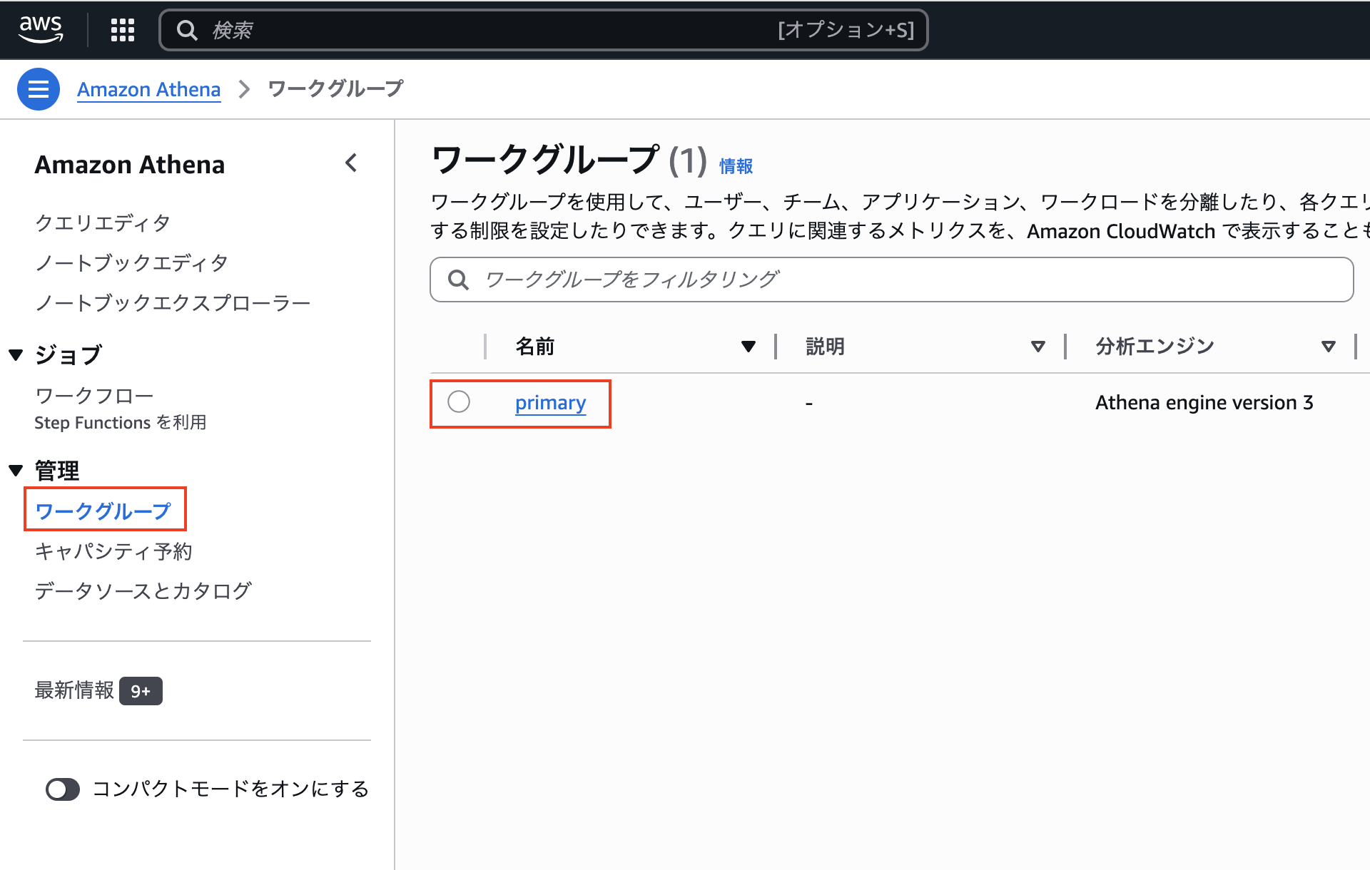Viewport: 1370px width, 870px height.
Task: Click the ワークグループ (1) page heading
Action: coord(569,160)
